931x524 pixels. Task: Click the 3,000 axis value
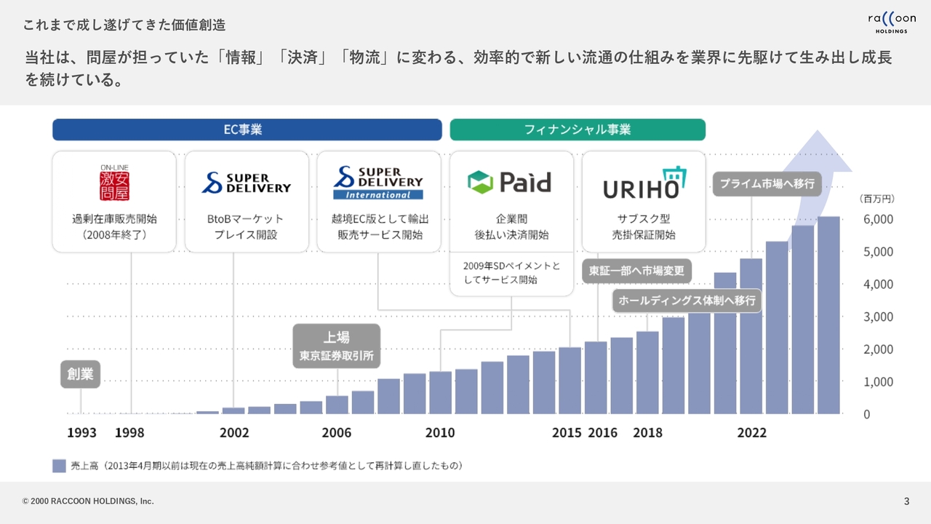(x=878, y=317)
